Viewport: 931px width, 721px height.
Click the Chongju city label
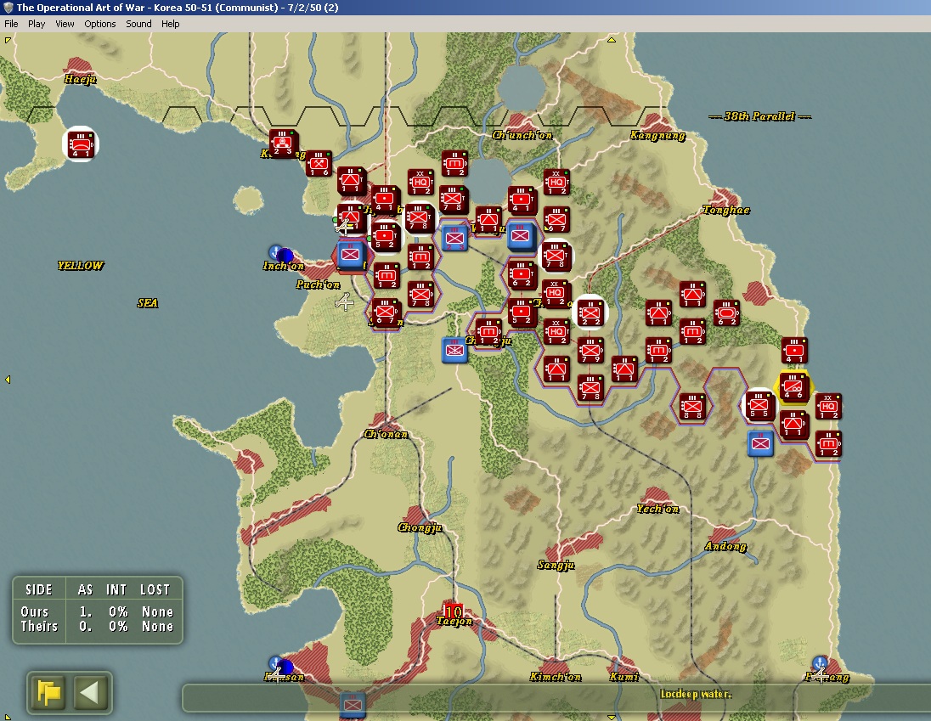(420, 527)
